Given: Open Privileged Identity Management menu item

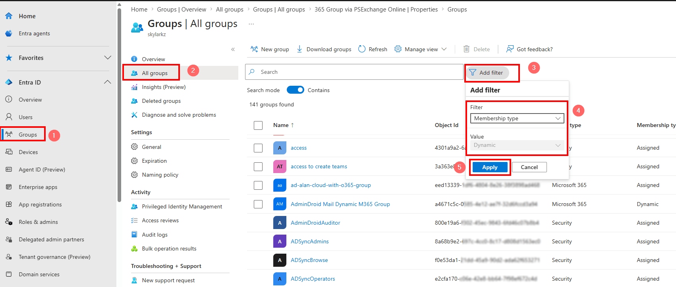Looking at the screenshot, I should click(182, 206).
